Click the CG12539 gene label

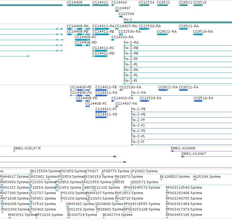[146, 2]
